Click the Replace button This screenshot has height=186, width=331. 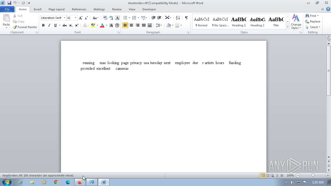[x=313, y=21]
